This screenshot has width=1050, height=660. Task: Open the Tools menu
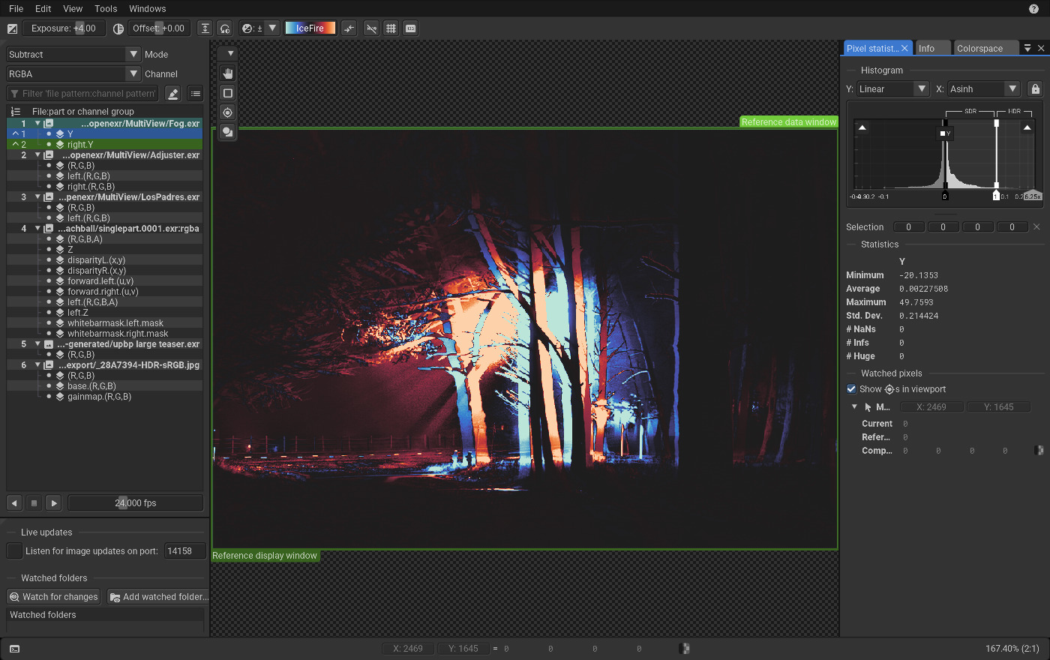106,9
